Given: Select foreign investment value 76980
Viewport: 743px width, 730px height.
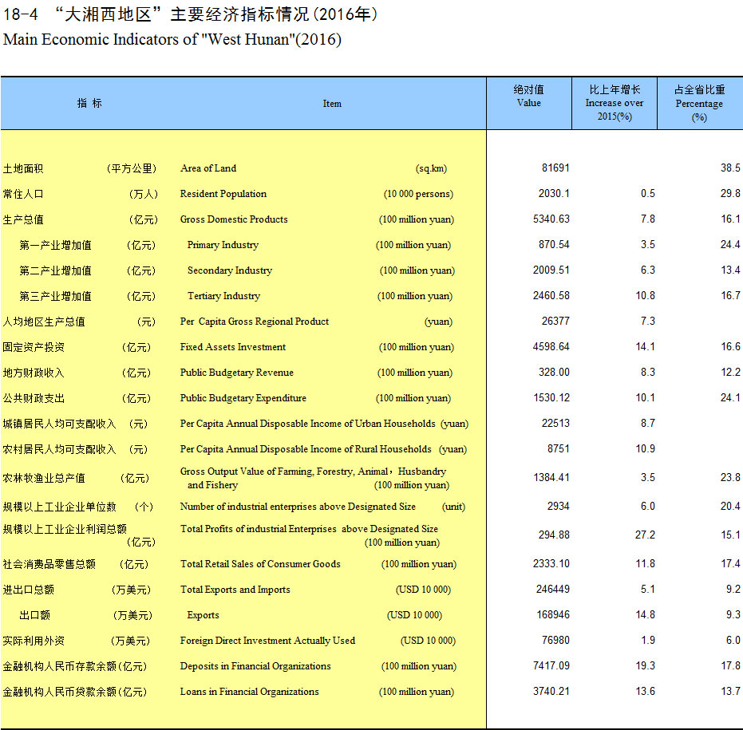Looking at the screenshot, I should (555, 641).
